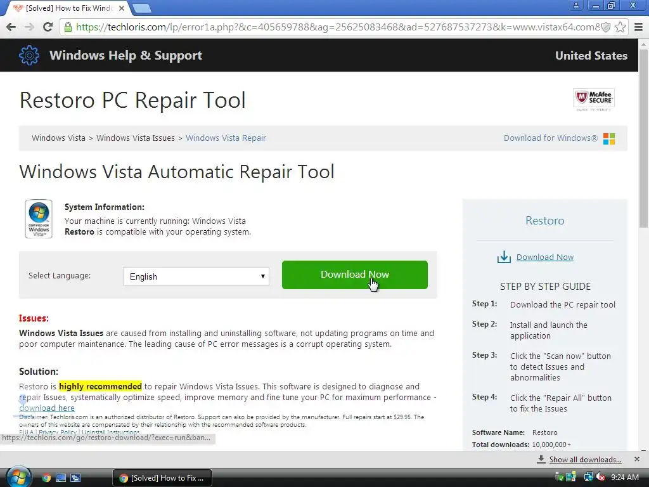Click the Windows Help & Support title
This screenshot has width=649, height=487.
[125, 56]
